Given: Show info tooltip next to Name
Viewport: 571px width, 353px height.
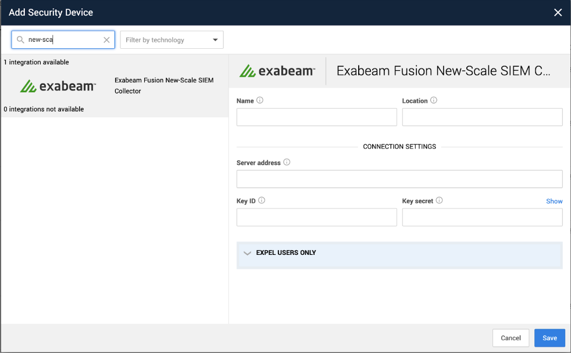Looking at the screenshot, I should (x=260, y=100).
